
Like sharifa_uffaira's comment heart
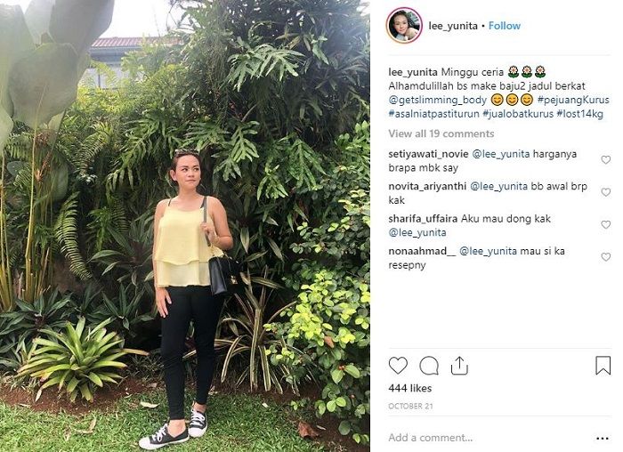(x=605, y=225)
